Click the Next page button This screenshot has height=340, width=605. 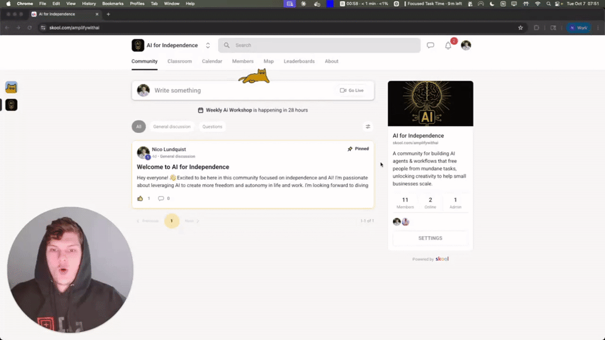point(192,221)
